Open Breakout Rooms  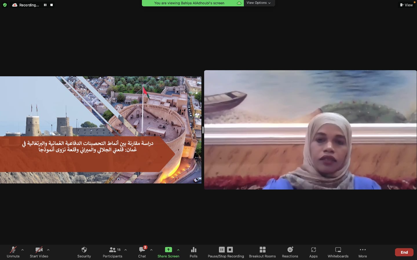(x=262, y=252)
